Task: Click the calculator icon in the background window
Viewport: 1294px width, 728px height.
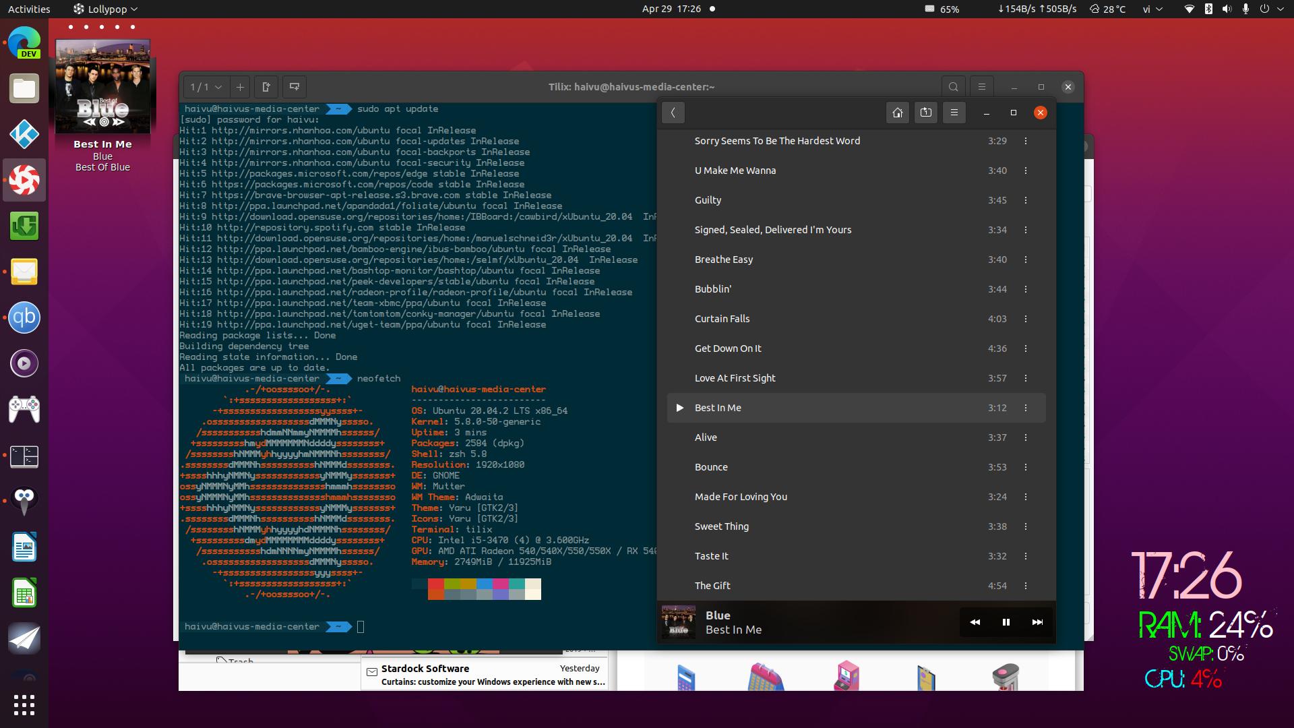Action: pos(686,677)
